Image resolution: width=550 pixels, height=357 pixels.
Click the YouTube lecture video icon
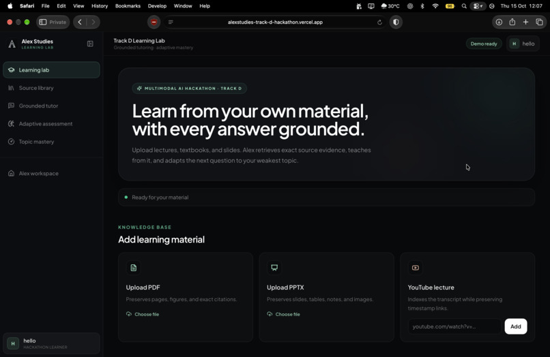coord(416,268)
